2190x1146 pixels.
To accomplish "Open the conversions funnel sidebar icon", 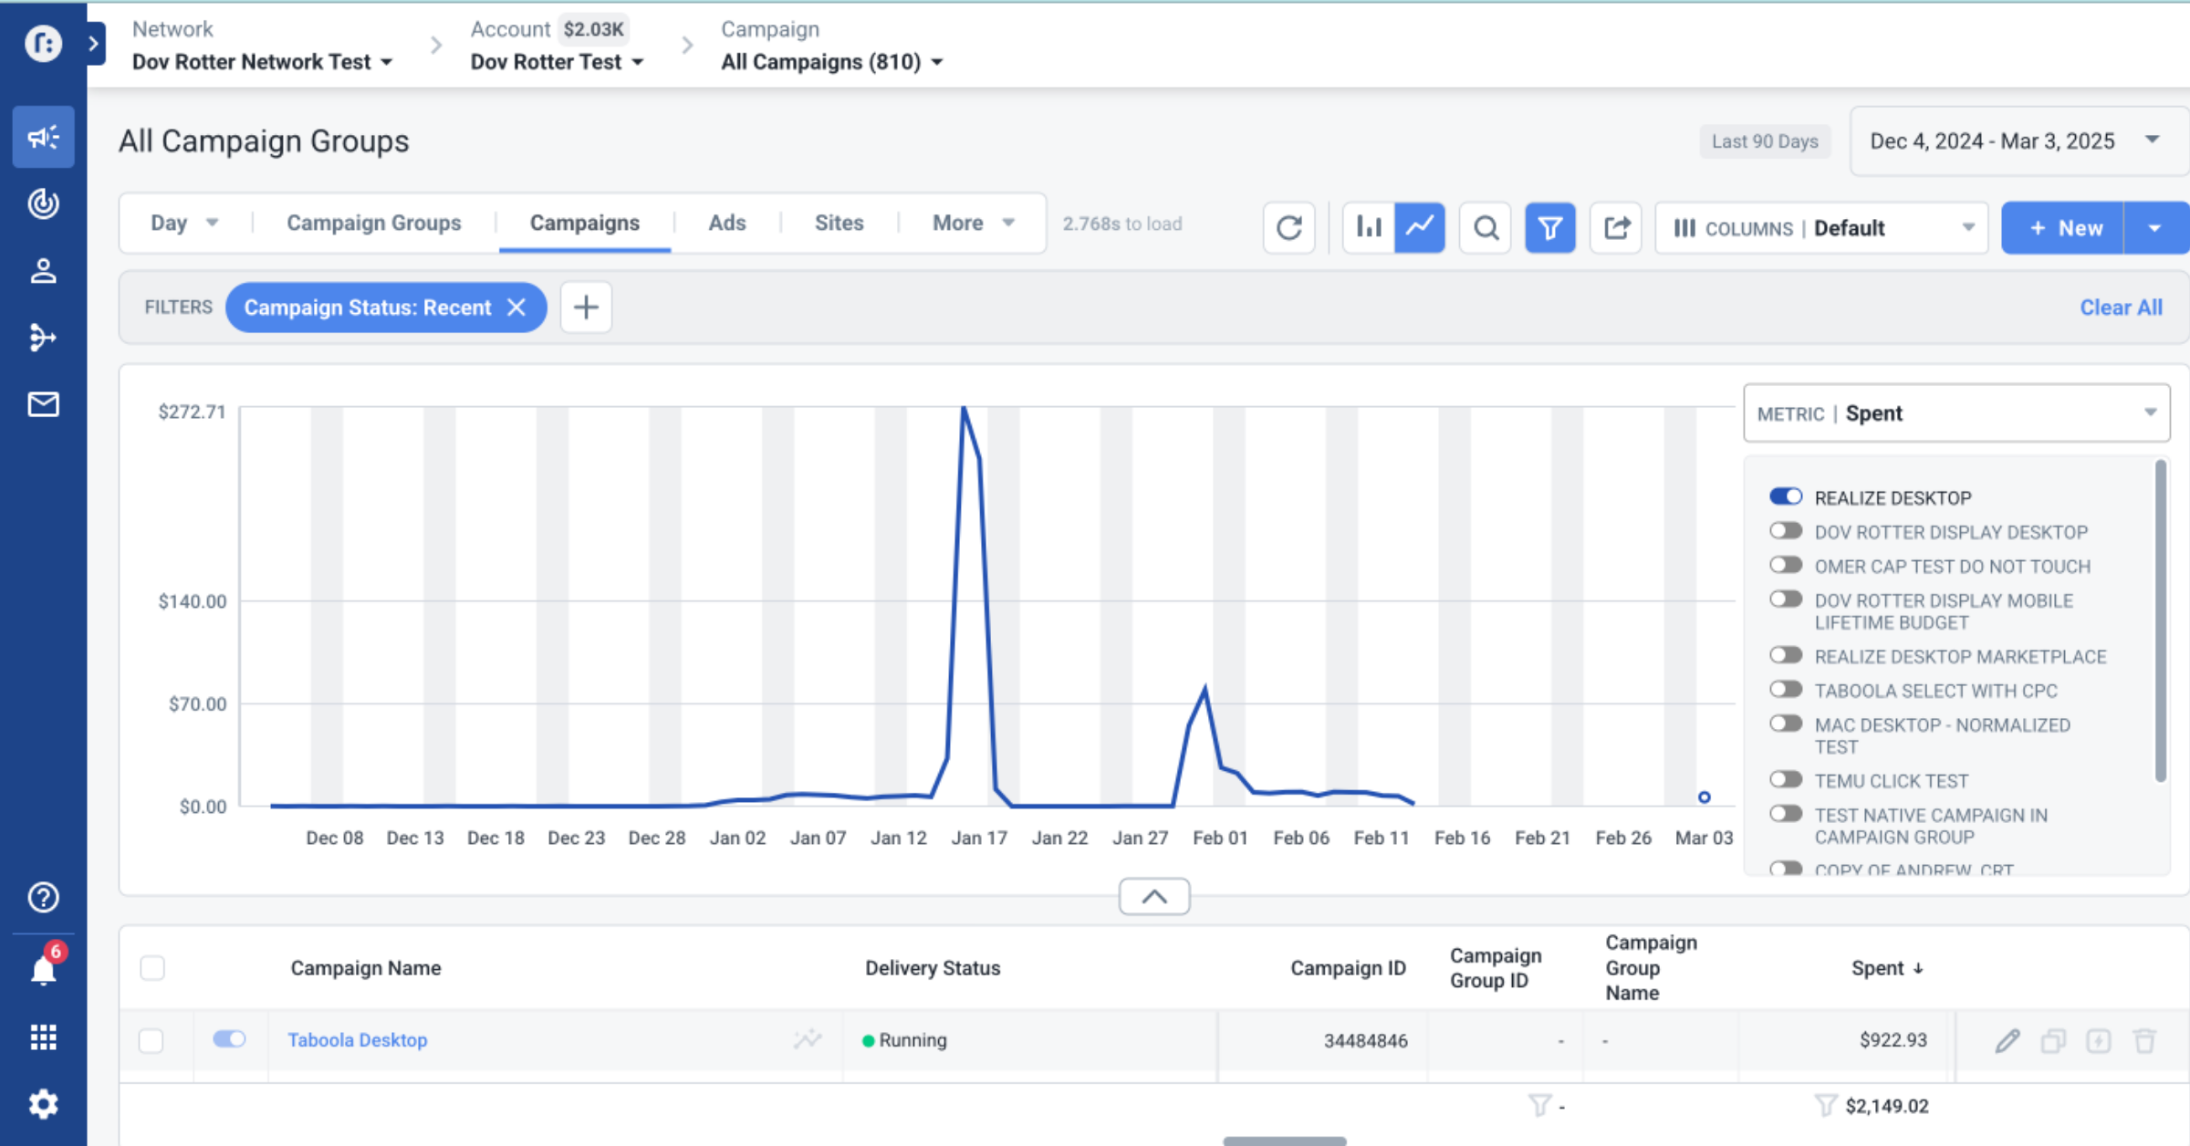I will (43, 338).
